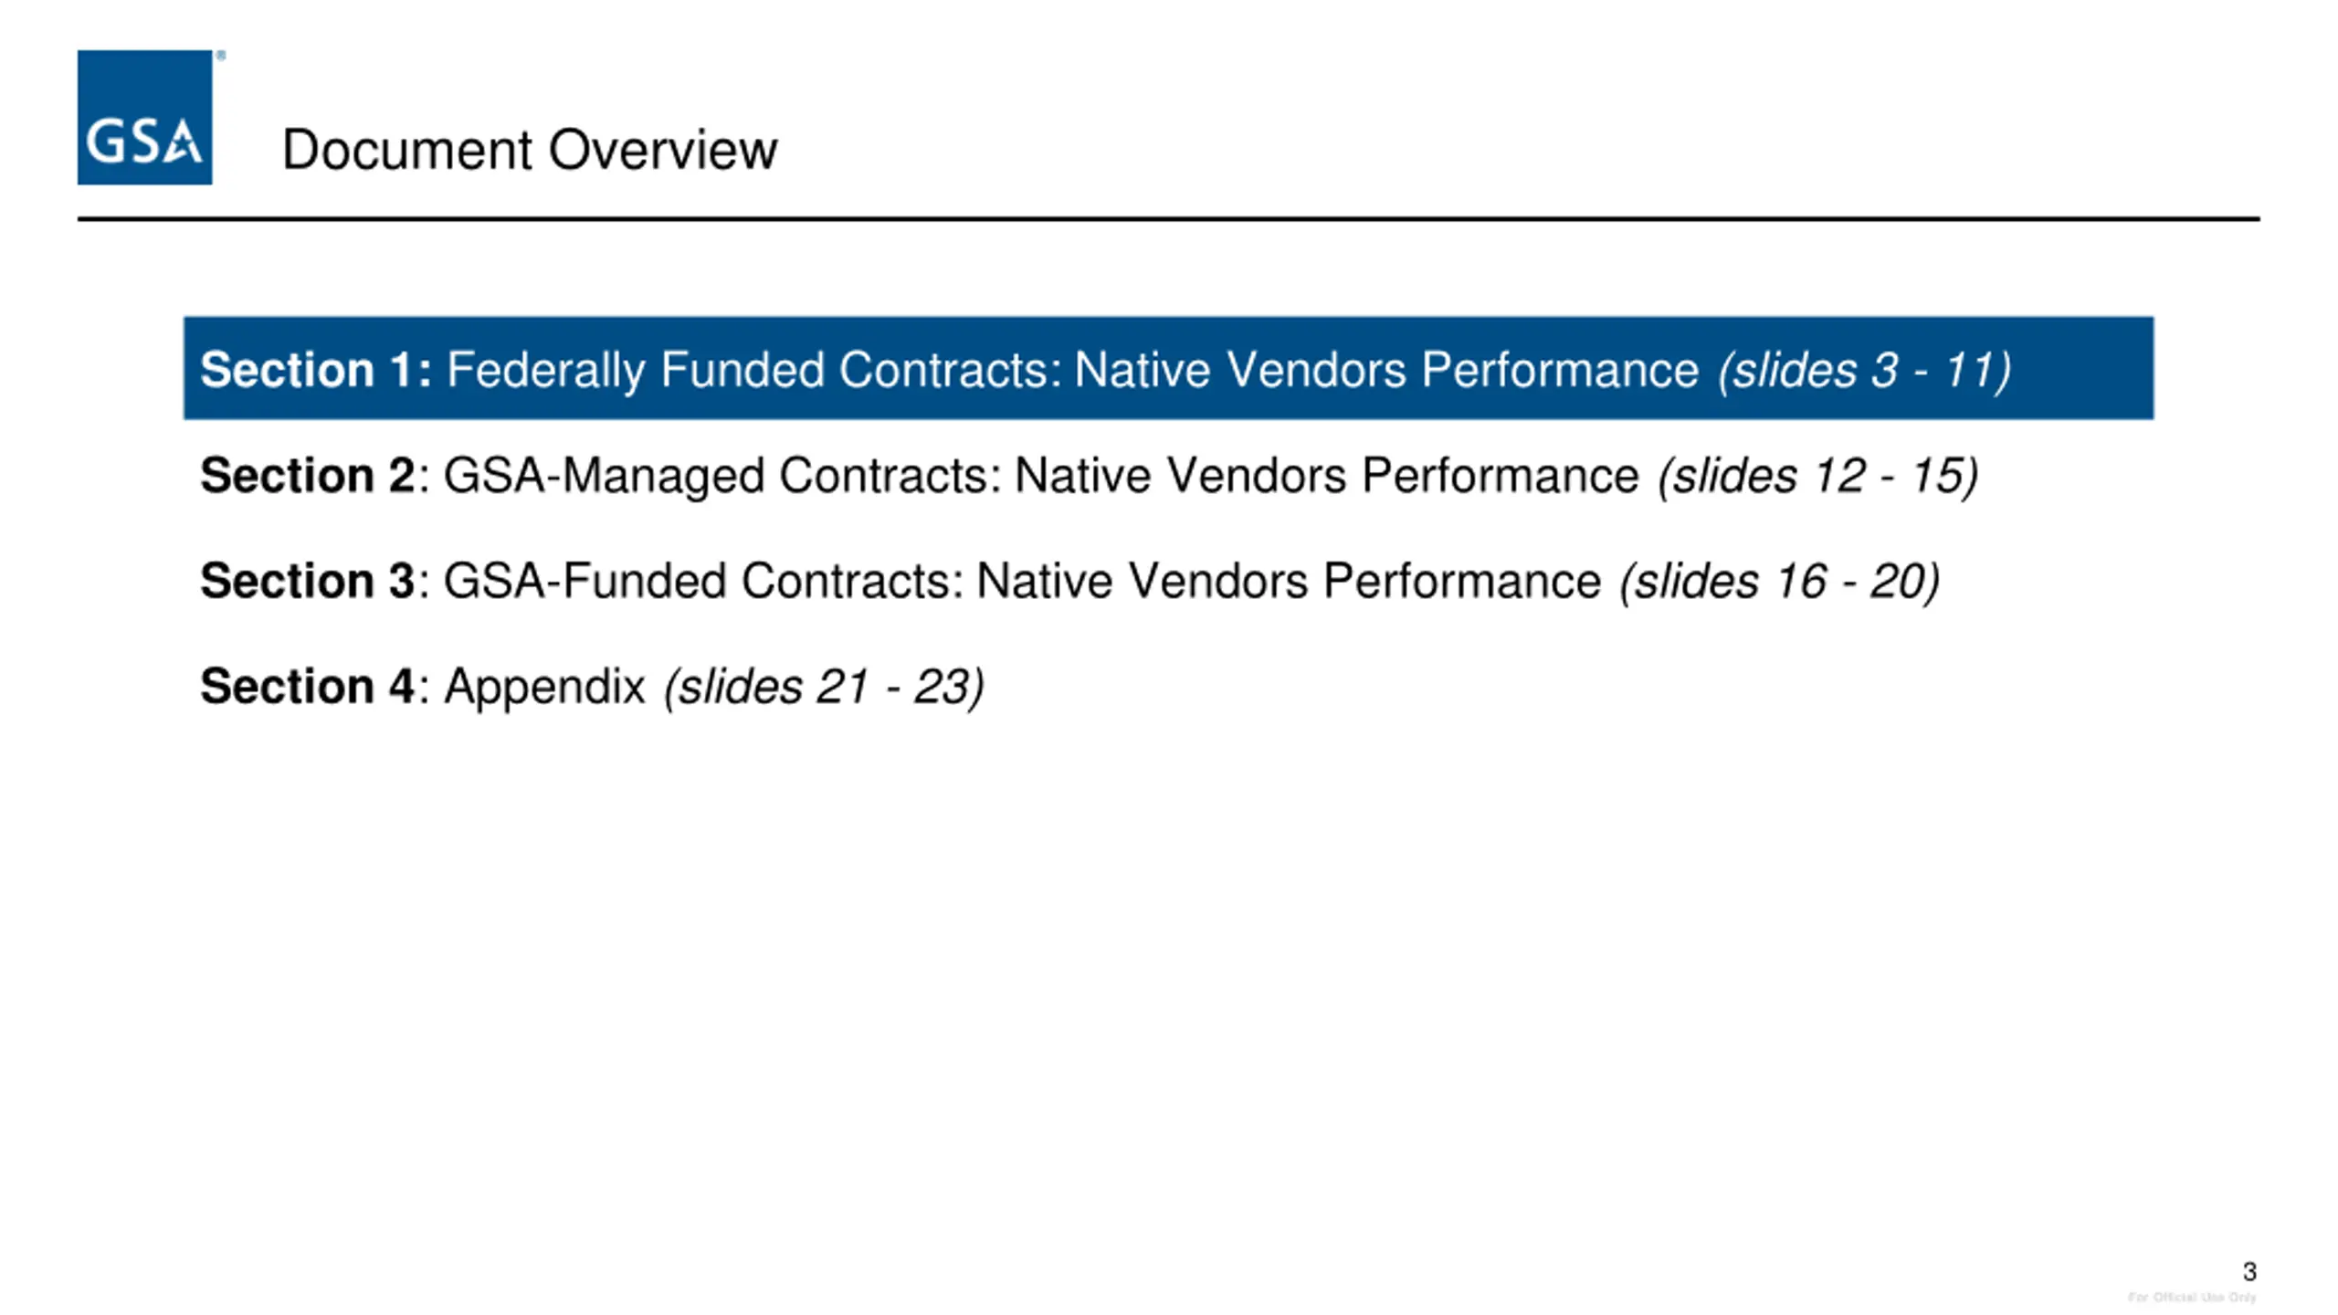Open GSA-Funded Contracts section text
This screenshot has height=1315, width=2338.
coord(1022,581)
